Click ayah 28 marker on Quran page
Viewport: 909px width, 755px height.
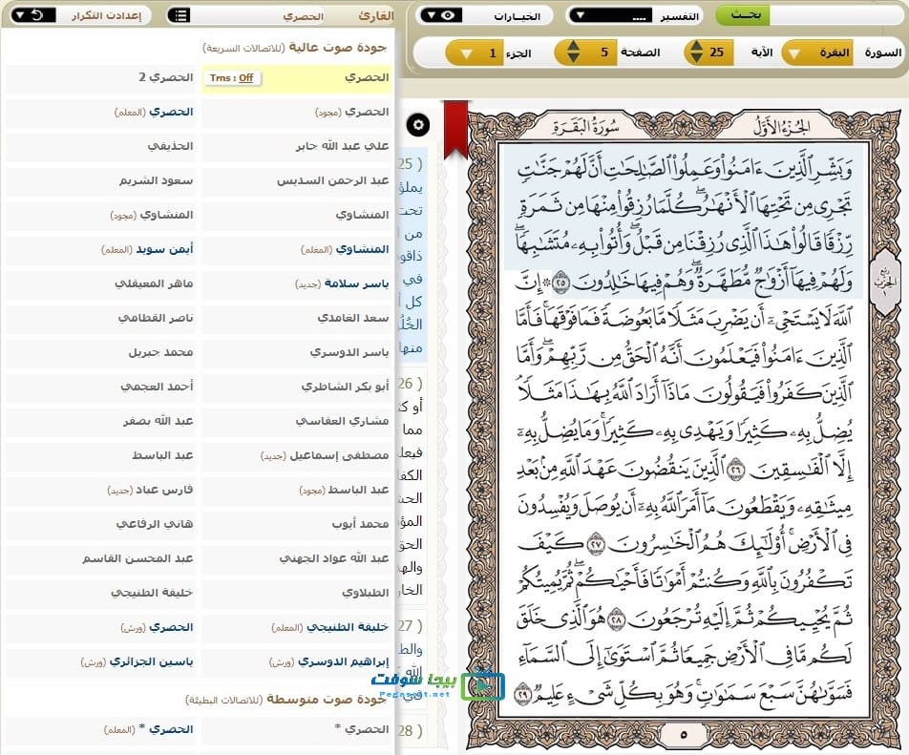point(616,620)
